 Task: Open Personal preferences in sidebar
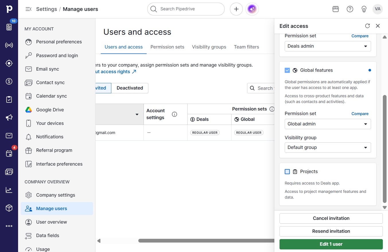click(57, 42)
